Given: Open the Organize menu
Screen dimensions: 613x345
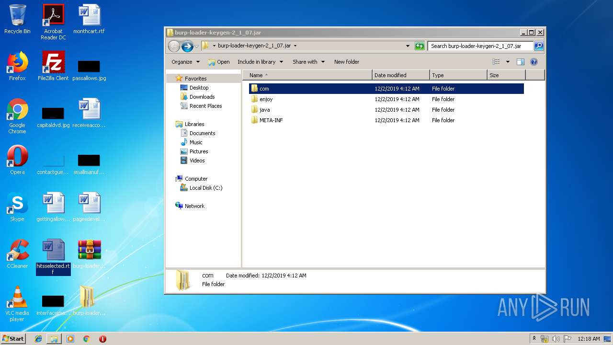Looking at the screenshot, I should click(x=185, y=62).
